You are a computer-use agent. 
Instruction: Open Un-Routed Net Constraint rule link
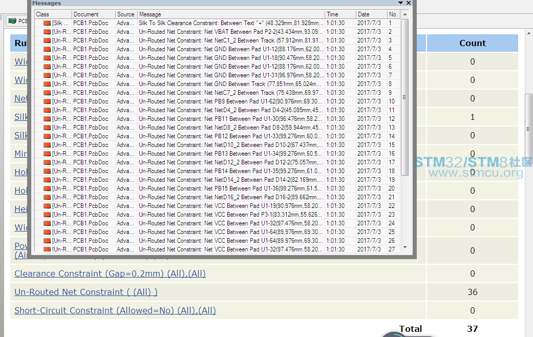[x=86, y=292]
